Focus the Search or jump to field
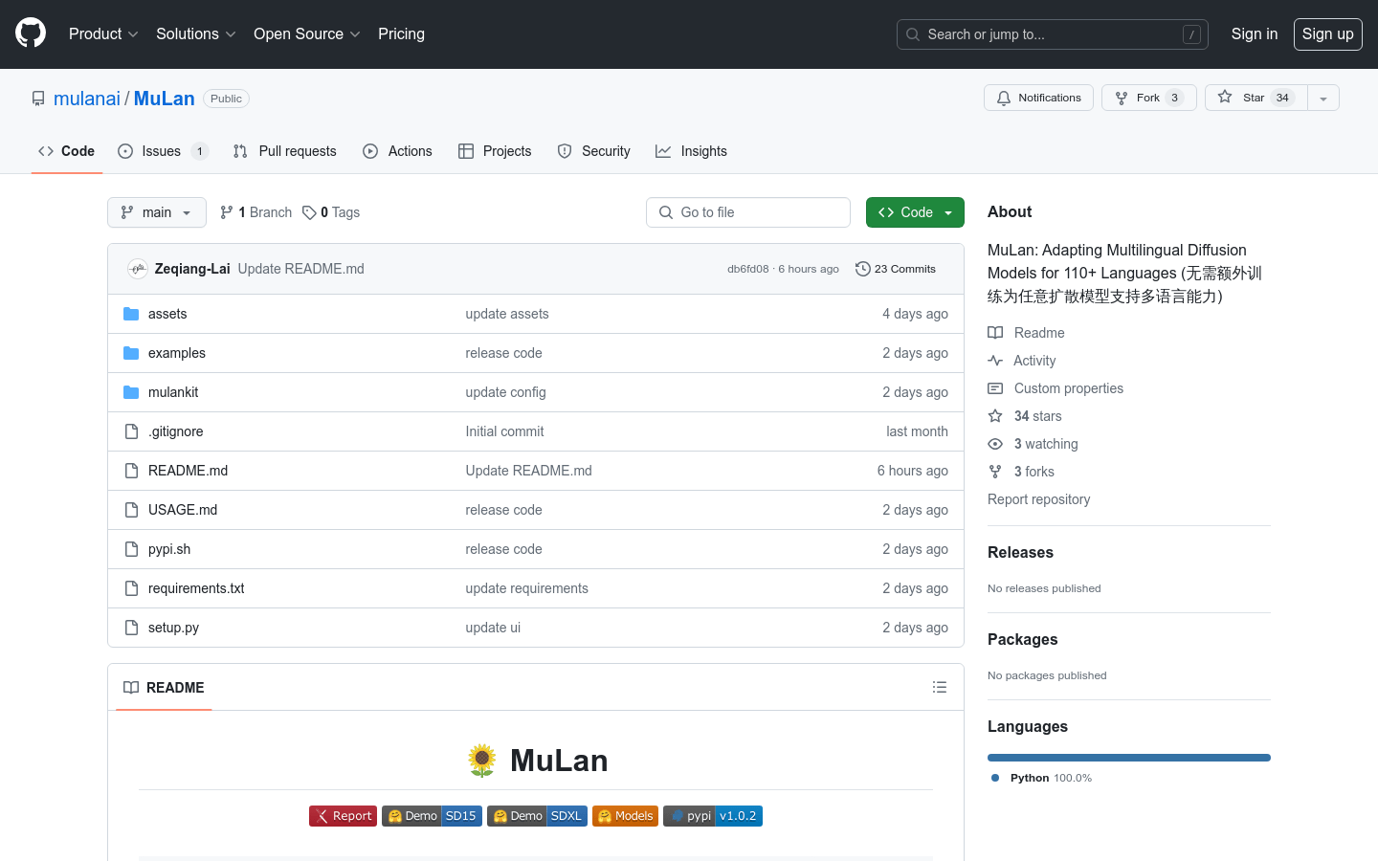 [x=1052, y=34]
